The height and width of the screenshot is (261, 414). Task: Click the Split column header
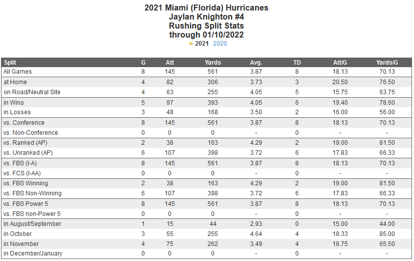click(x=10, y=63)
